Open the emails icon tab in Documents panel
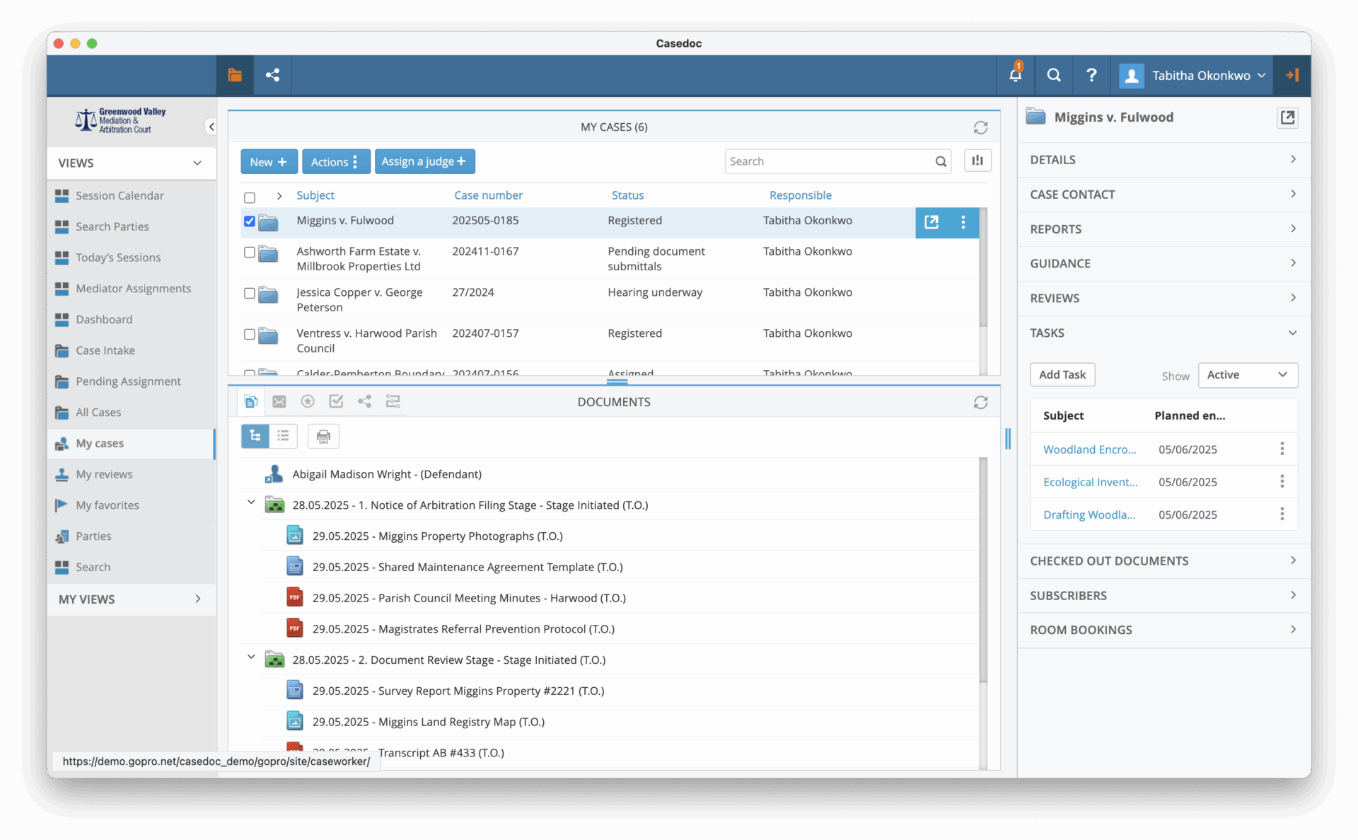Viewport: 1358px width, 840px height. [x=279, y=402]
